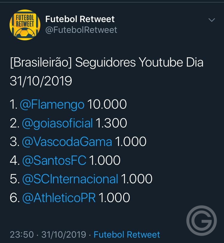Open the tweet options chevron menu
224x243 pixels.
(x=211, y=20)
